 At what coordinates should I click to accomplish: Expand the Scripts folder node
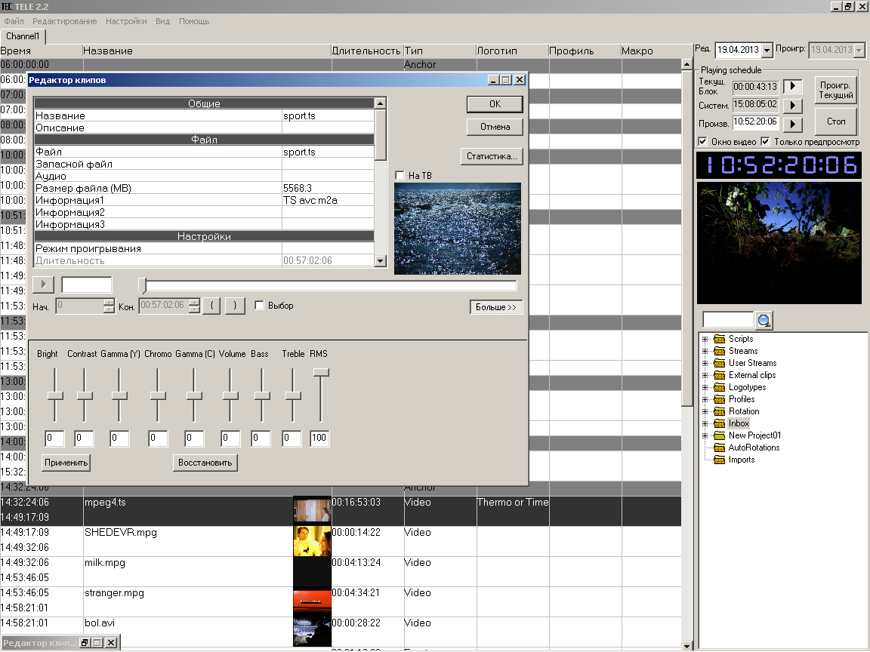(x=705, y=339)
